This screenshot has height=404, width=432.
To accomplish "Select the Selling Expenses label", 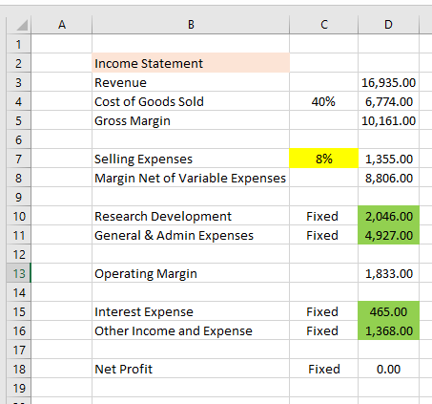I will 191,159.
